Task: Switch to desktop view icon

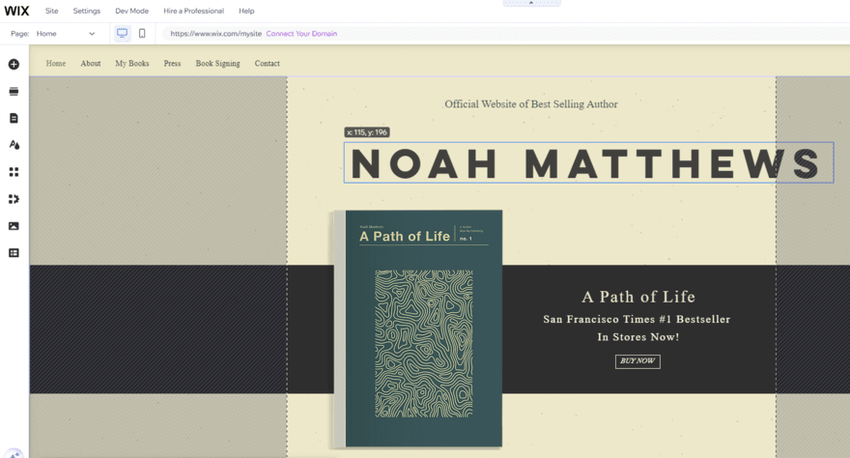Action: (123, 33)
